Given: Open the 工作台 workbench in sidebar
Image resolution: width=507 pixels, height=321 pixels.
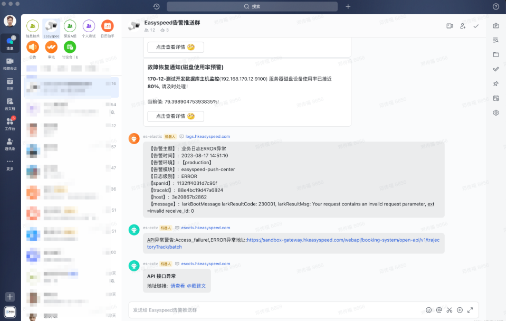Looking at the screenshot, I should click(10, 124).
